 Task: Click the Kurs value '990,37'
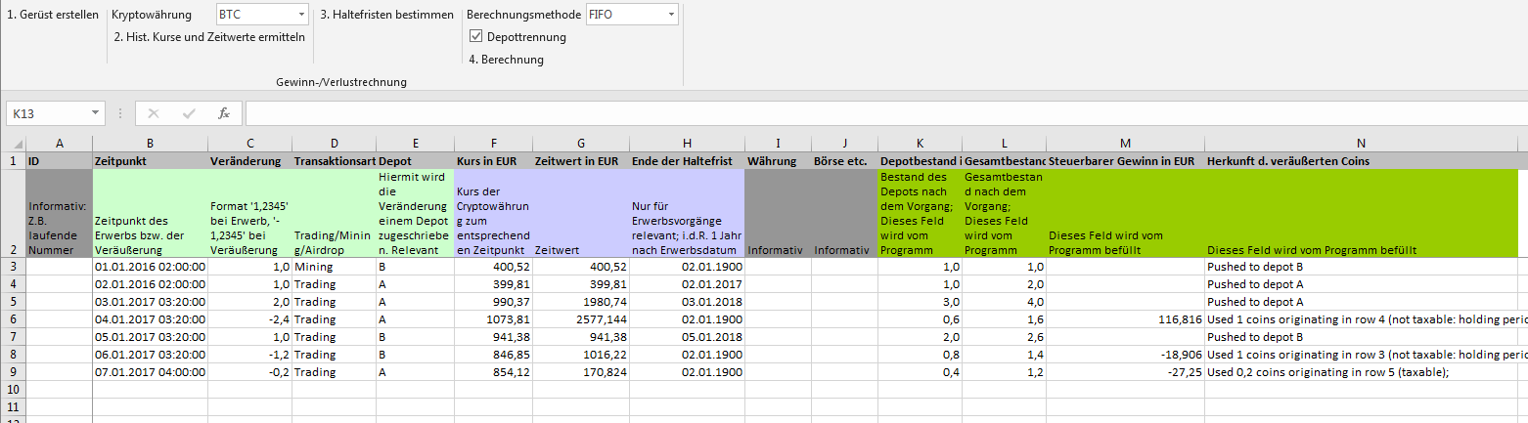pos(493,301)
